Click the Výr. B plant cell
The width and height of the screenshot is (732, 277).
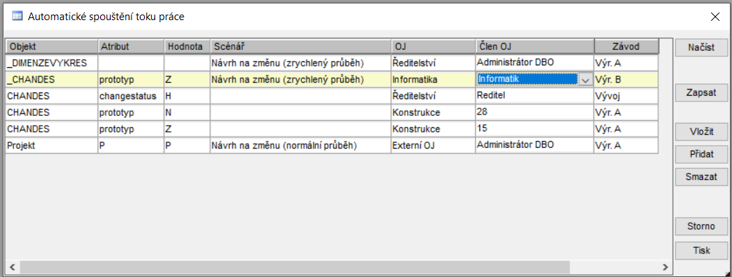626,80
